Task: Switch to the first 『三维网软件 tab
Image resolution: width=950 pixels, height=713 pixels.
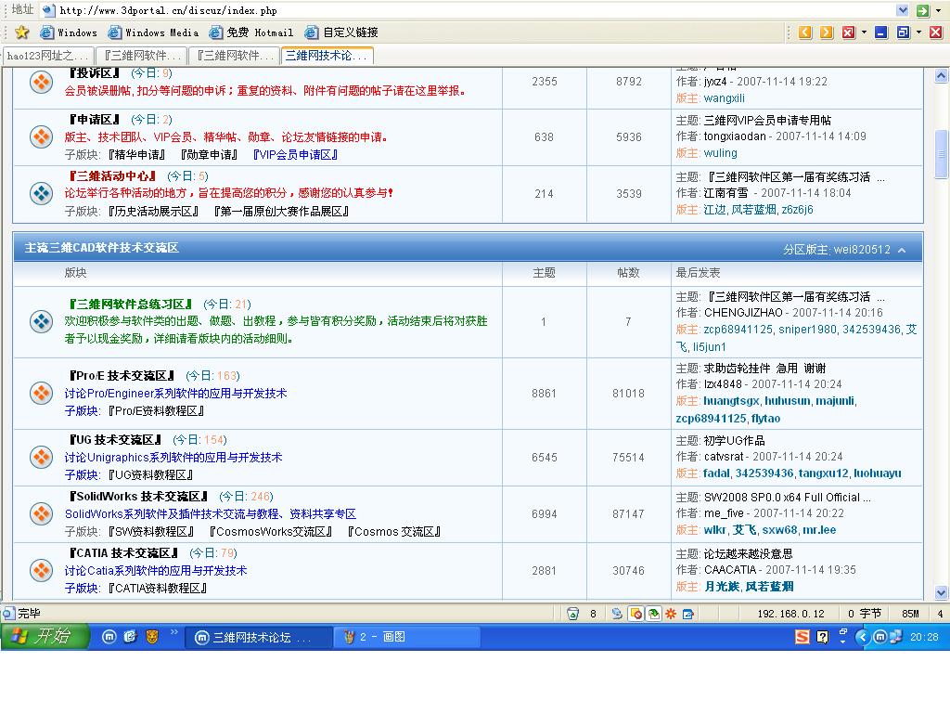Action: 142,55
